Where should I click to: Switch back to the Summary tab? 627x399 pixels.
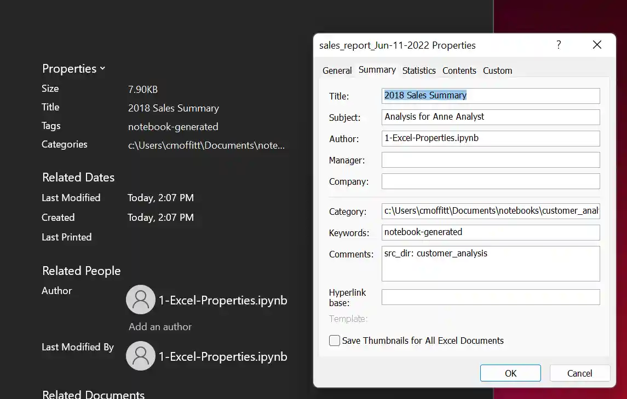click(377, 70)
